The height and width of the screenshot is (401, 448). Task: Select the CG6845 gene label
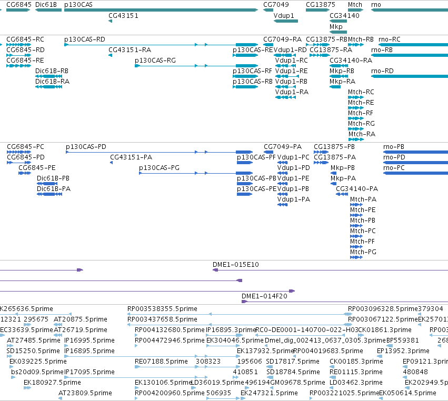tap(19, 5)
